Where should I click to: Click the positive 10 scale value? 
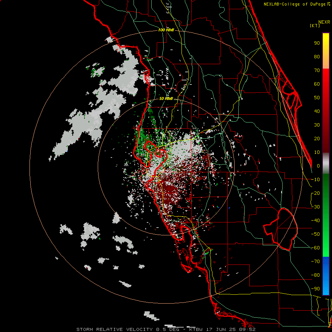[x=317, y=152]
